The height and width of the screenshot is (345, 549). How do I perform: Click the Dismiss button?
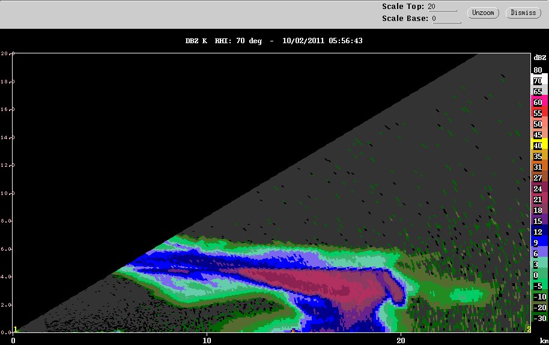523,13
